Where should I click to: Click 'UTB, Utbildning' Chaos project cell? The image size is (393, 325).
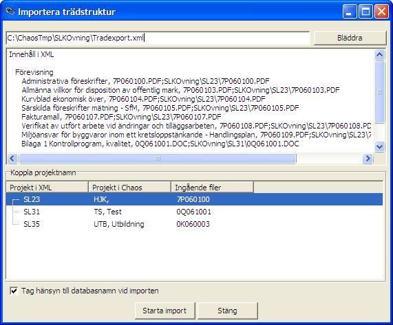(x=119, y=224)
